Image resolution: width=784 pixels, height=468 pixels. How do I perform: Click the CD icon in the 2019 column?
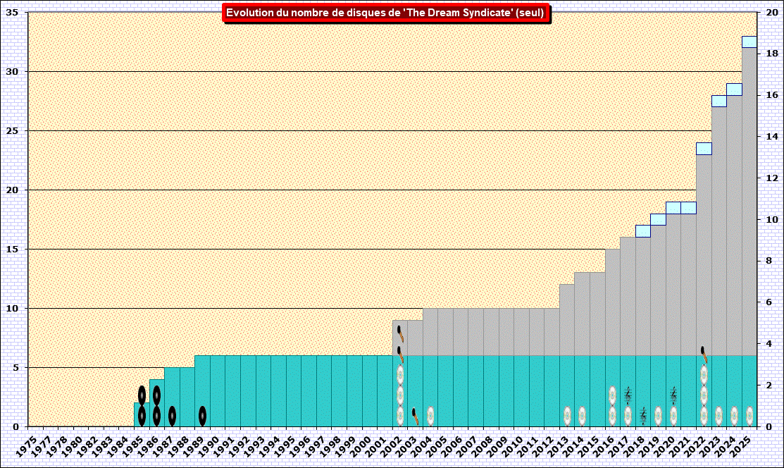[x=658, y=416]
